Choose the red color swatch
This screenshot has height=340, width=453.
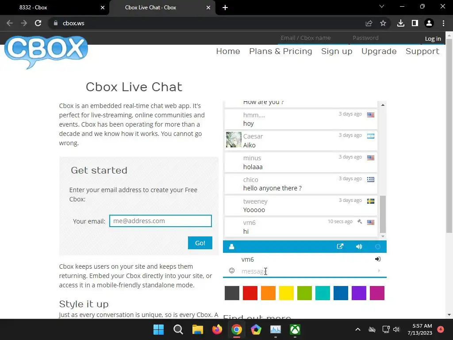pyautogui.click(x=250, y=293)
